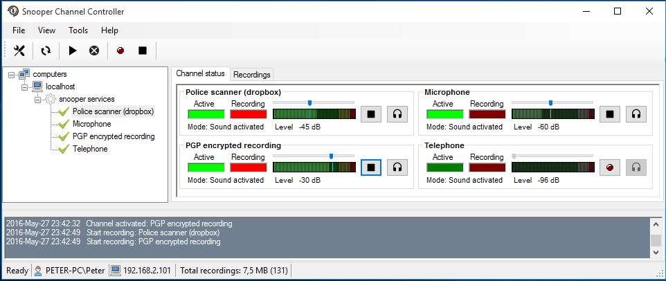Click the computer icon beside 192.168.2.101

click(x=115, y=271)
